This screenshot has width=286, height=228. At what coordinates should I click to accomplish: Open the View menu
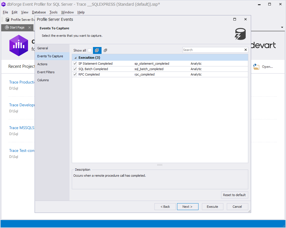click(x=25, y=12)
